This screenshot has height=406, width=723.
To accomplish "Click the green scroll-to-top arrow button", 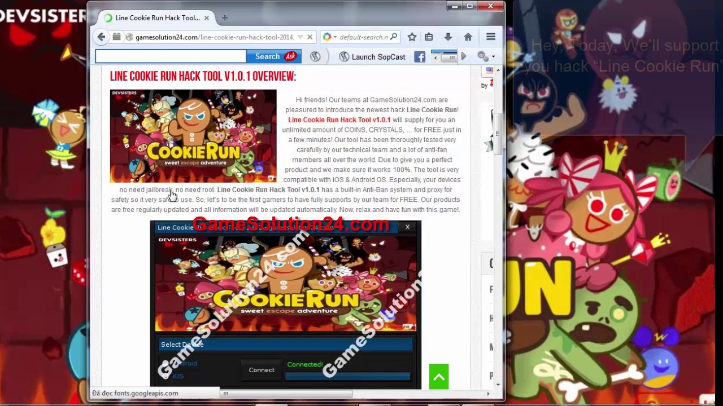I will pyautogui.click(x=439, y=377).
